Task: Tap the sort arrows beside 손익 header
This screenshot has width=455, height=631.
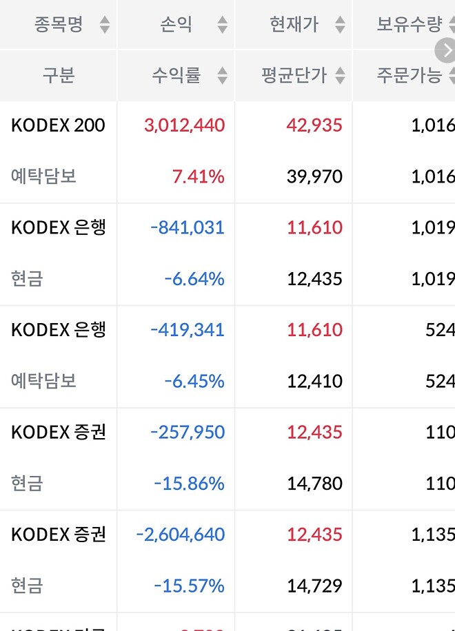Action: tap(222, 23)
